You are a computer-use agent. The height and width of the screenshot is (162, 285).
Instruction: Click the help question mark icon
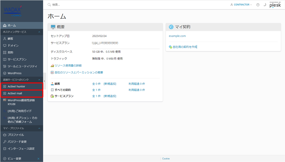tap(258, 5)
